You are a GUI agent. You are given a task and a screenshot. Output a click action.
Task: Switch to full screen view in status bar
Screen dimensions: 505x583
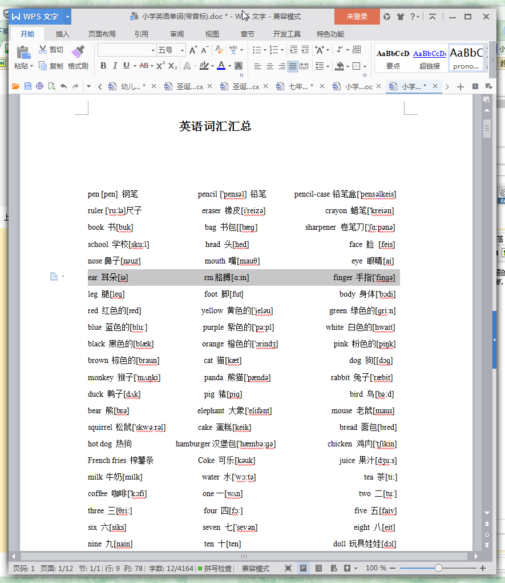coord(288,568)
